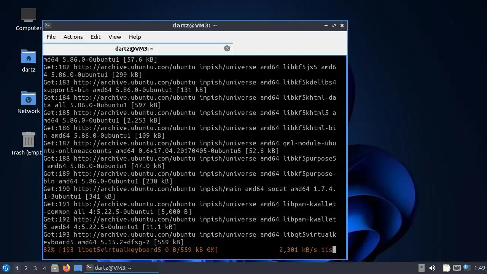
Task: Open the LXQt application menu launcher
Action: click(x=6, y=268)
